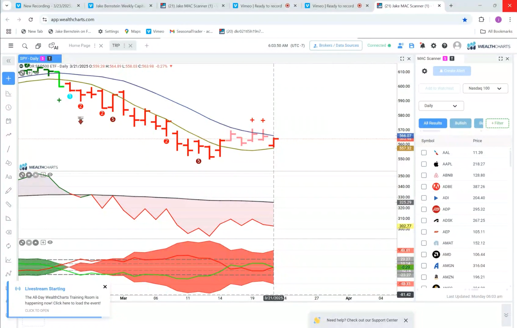This screenshot has width=517, height=328.
Task: Open the Daily timeframe dropdown
Action: pyautogui.click(x=441, y=106)
